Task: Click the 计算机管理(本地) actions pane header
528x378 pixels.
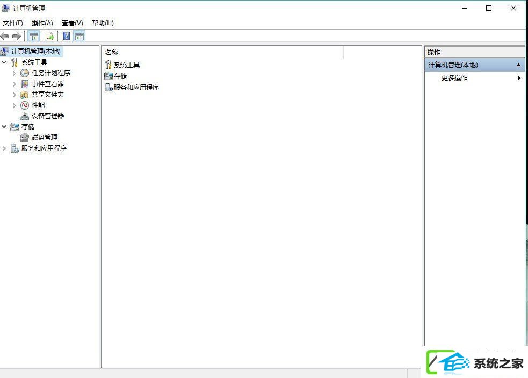Action: [x=474, y=65]
